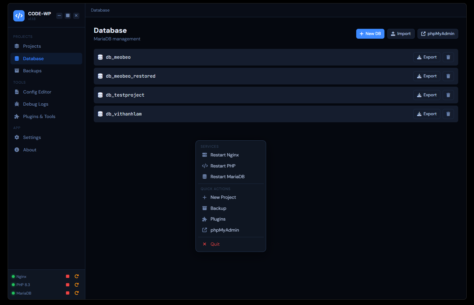Create a database with New DB button
The width and height of the screenshot is (474, 305).
pos(370,34)
